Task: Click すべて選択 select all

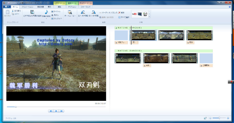Action: pyautogui.click(x=124, y=17)
